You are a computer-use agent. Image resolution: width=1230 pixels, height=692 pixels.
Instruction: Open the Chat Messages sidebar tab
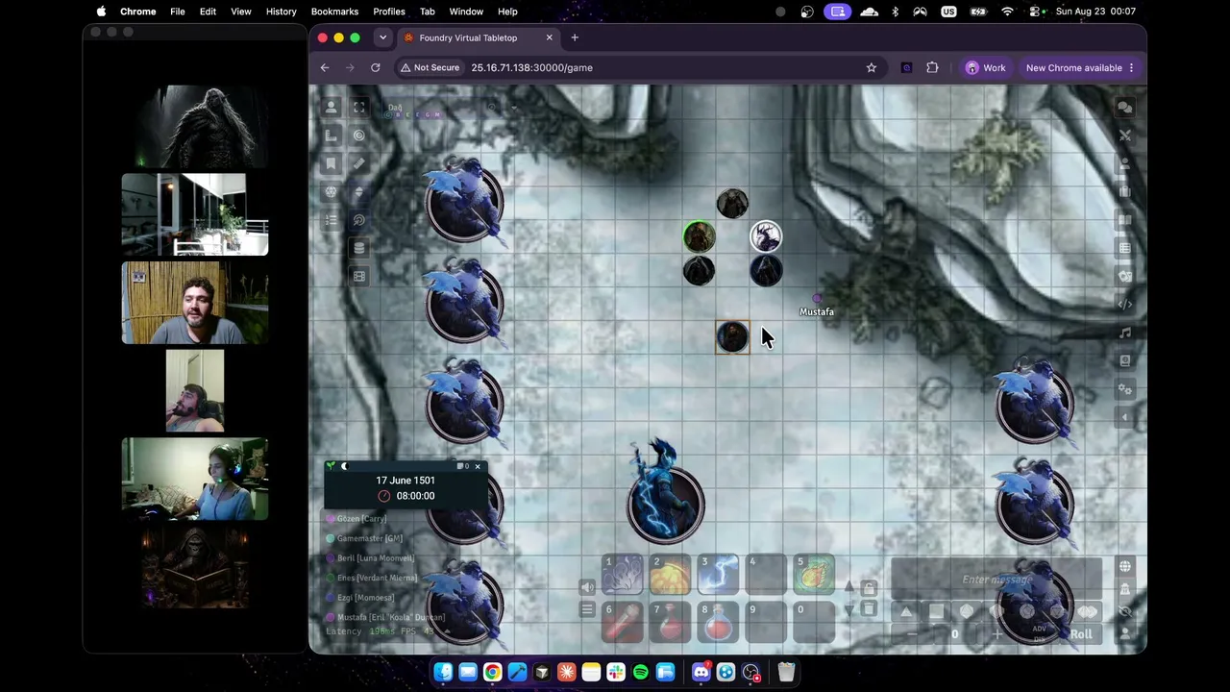click(x=1125, y=108)
